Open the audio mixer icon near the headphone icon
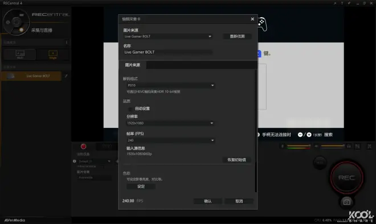376x224 pixels. [x=357, y=146]
